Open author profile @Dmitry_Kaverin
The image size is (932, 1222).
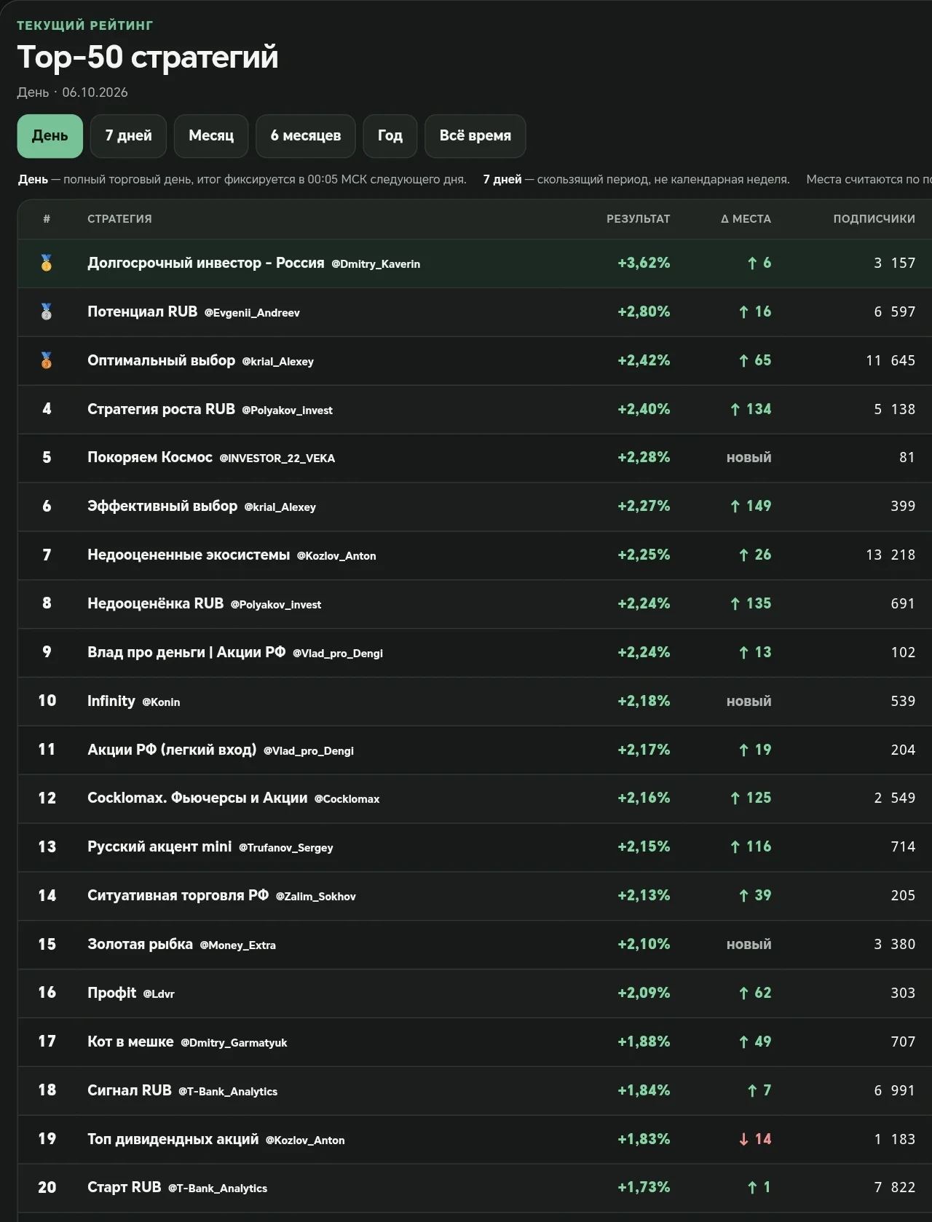point(376,264)
